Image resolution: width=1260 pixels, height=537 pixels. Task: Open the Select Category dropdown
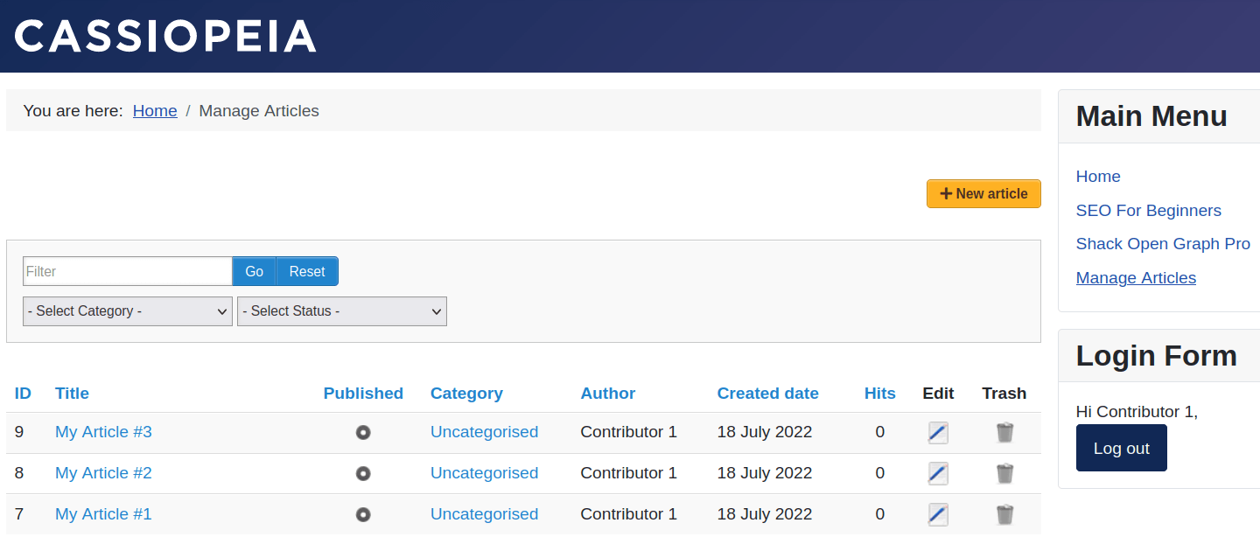click(128, 311)
